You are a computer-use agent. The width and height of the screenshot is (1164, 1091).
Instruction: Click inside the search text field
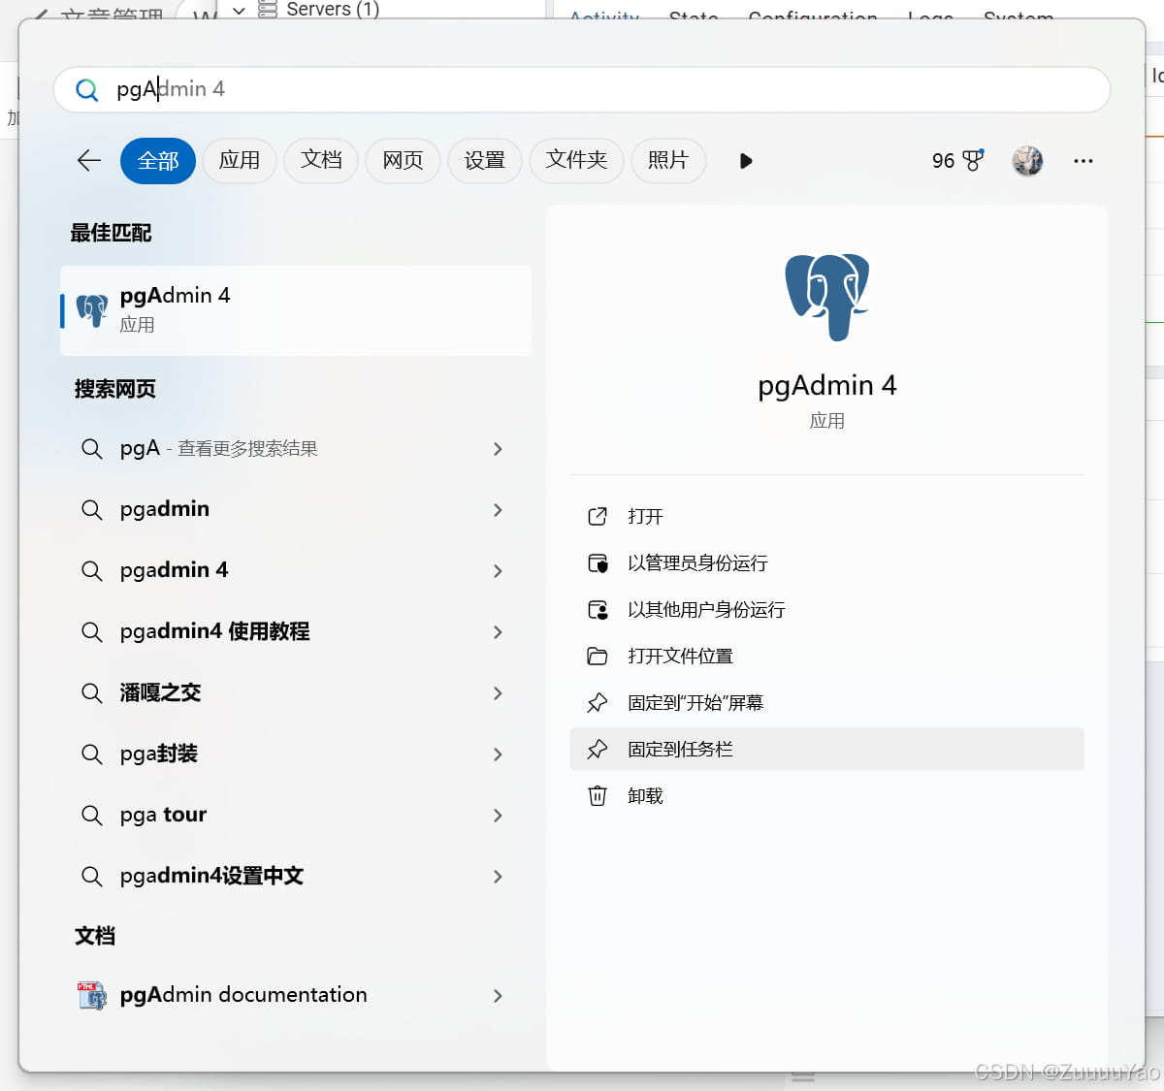582,90
